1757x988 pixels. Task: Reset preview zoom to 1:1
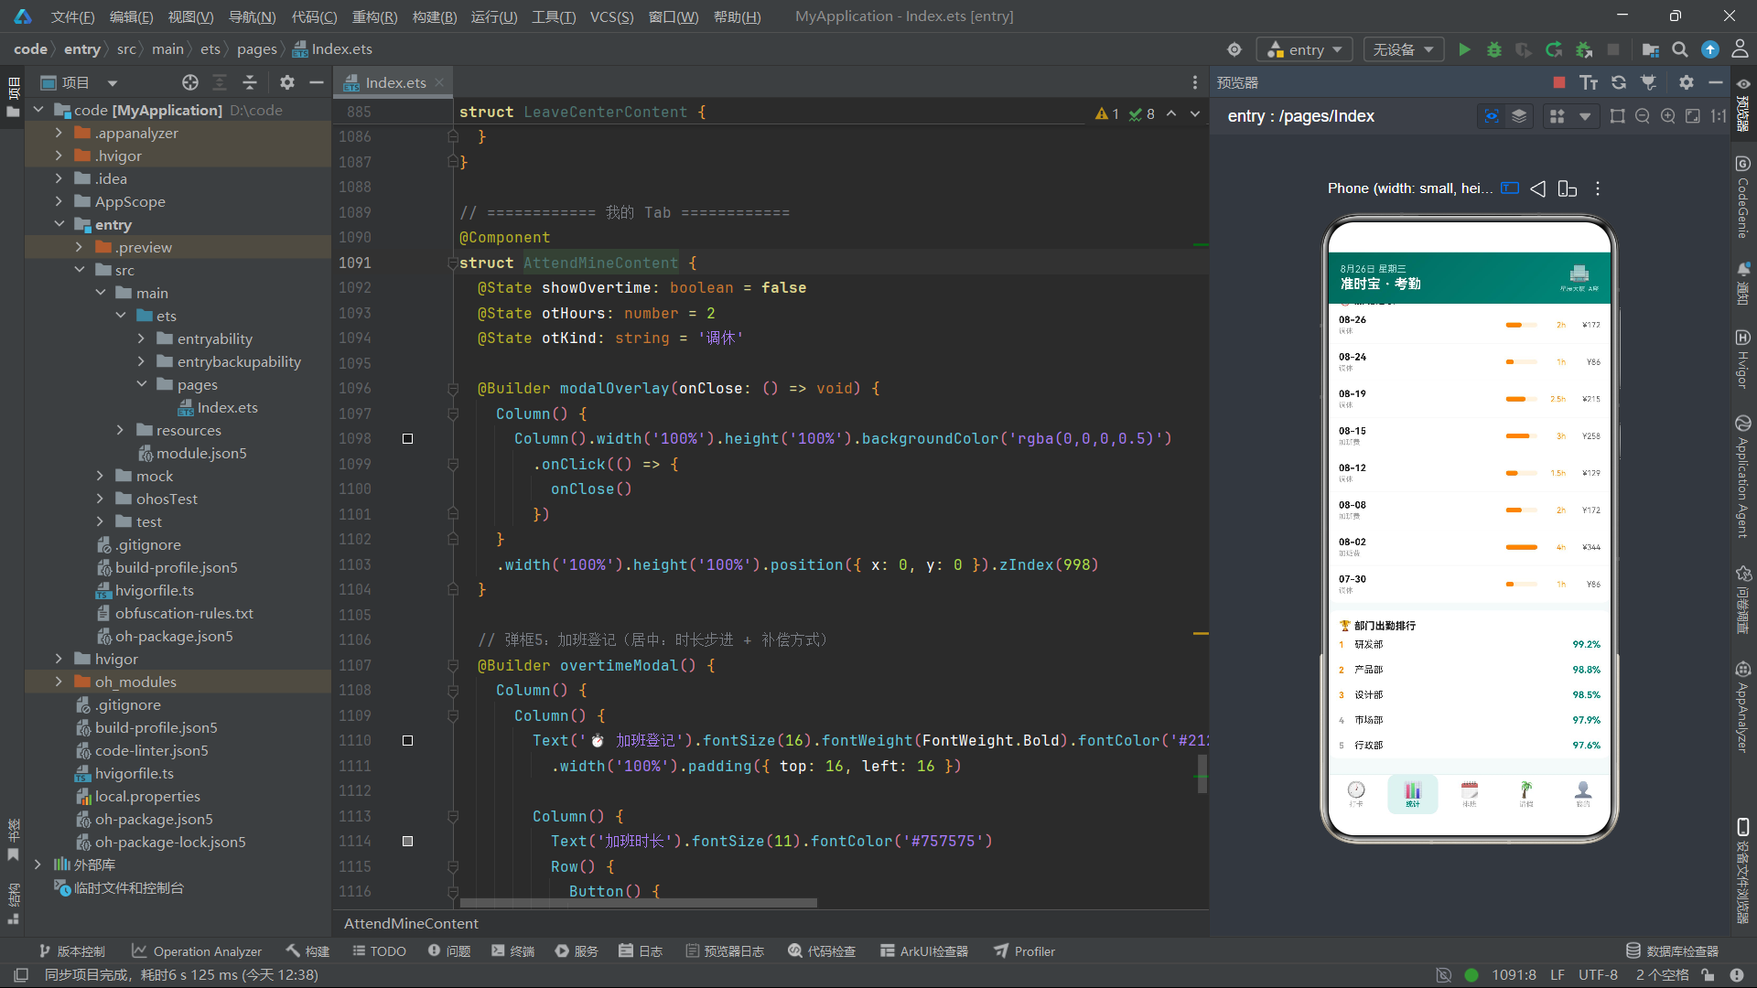point(1719,116)
